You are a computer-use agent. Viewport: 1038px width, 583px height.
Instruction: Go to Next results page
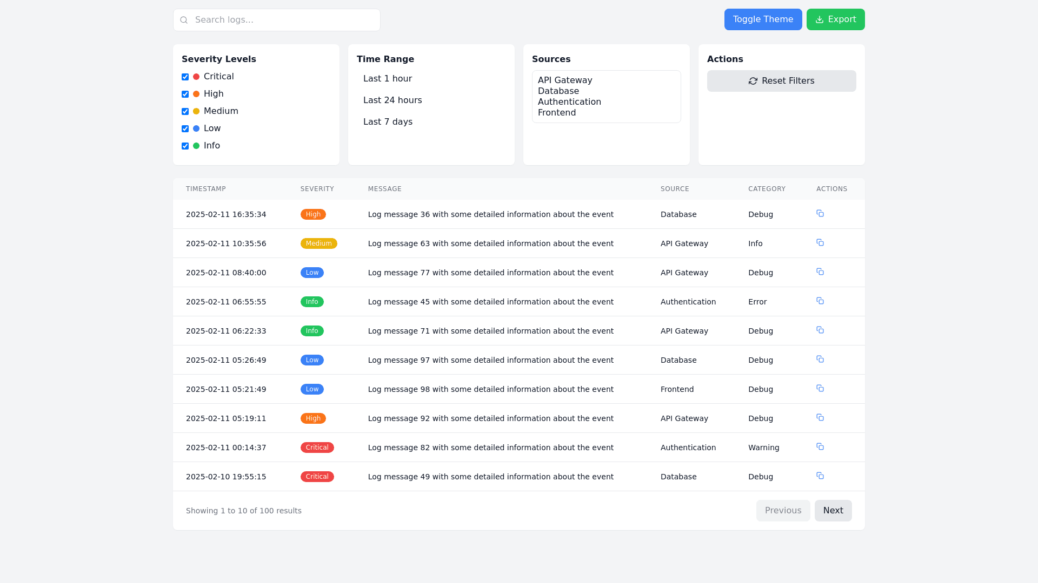click(833, 511)
